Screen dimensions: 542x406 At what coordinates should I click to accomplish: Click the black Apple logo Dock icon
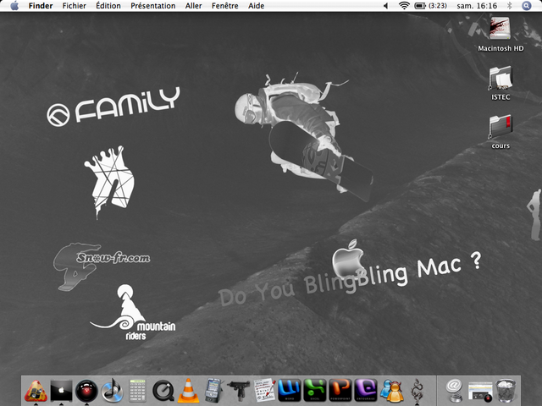click(61, 391)
